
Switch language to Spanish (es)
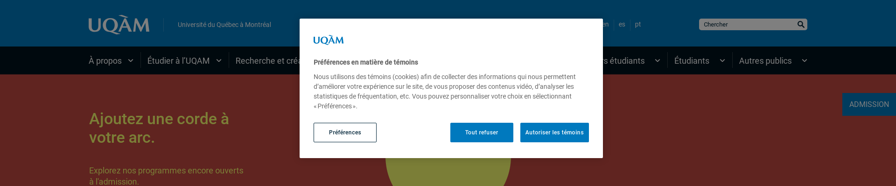click(622, 25)
